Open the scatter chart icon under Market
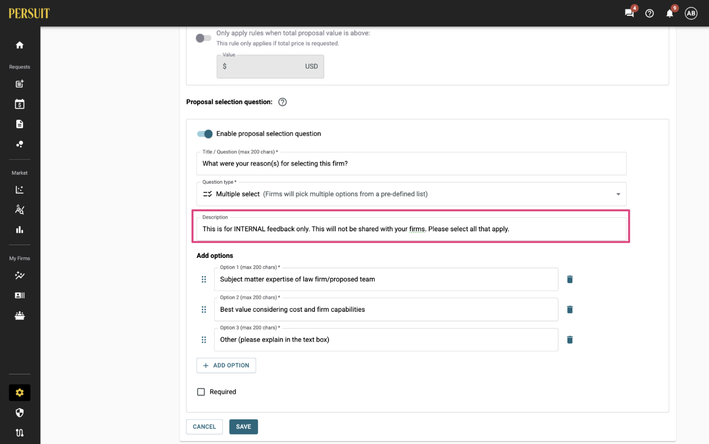Viewport: 709px width, 444px height. [x=20, y=190]
